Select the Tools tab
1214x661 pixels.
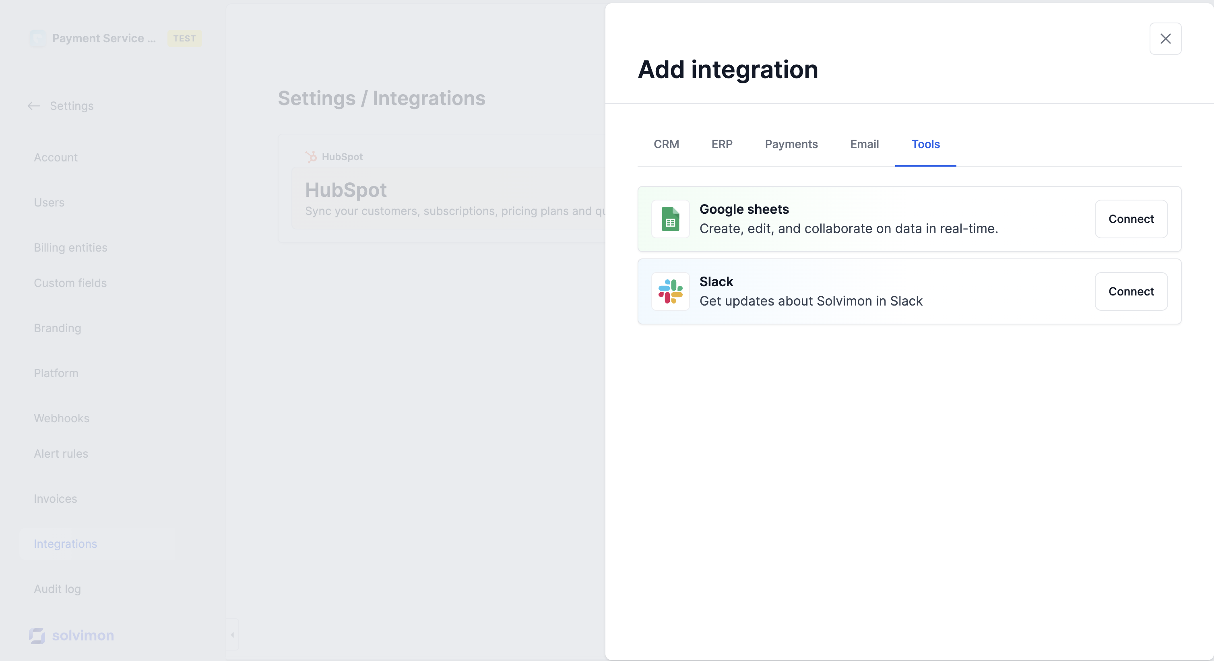(x=925, y=144)
